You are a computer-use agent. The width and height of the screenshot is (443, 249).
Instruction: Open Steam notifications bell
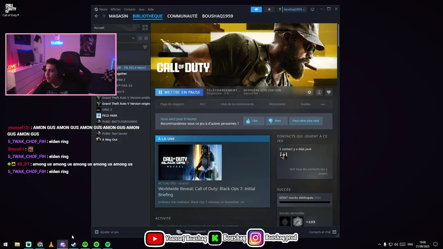pyautogui.click(x=269, y=9)
